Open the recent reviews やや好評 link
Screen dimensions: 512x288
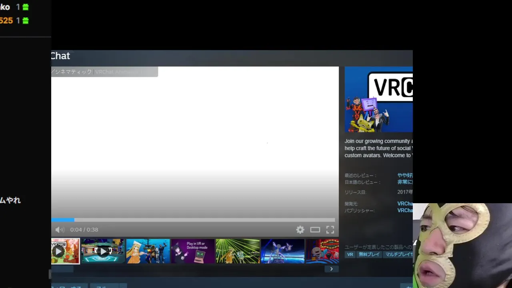click(405, 175)
